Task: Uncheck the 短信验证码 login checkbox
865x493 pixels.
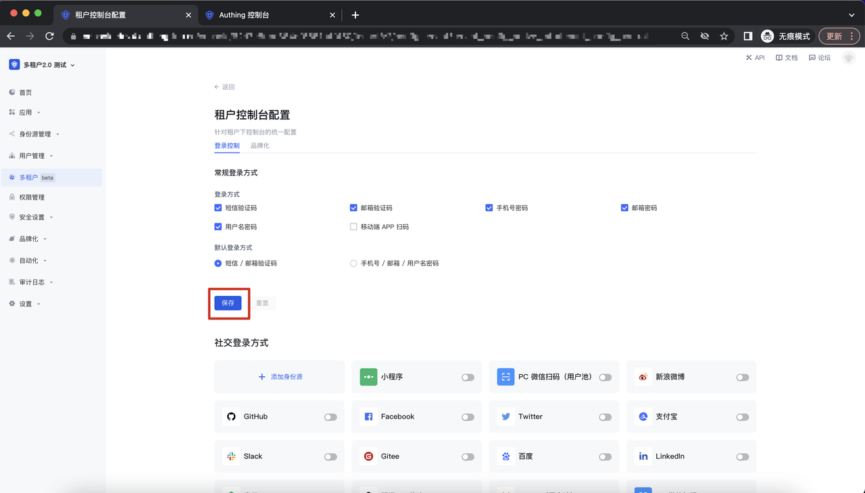Action: click(x=218, y=208)
